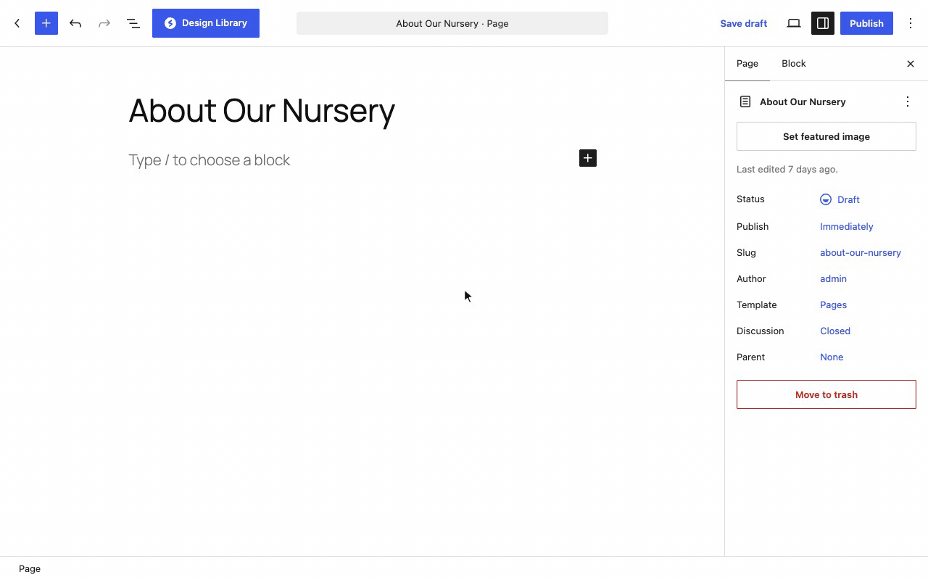Click the page document icon in sidebar

click(745, 101)
